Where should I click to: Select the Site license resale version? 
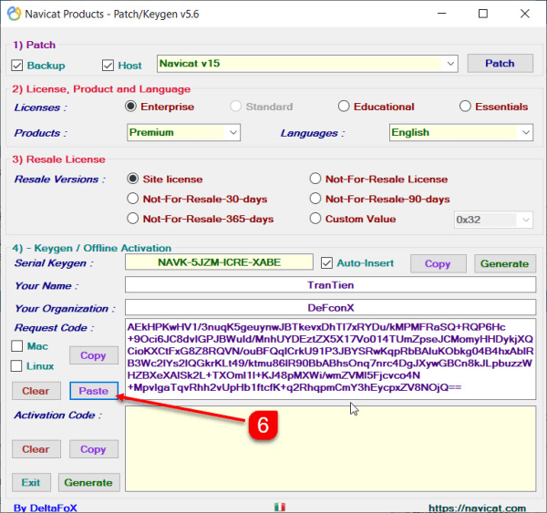pos(132,179)
